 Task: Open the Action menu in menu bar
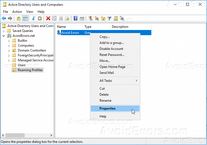coord(17,12)
